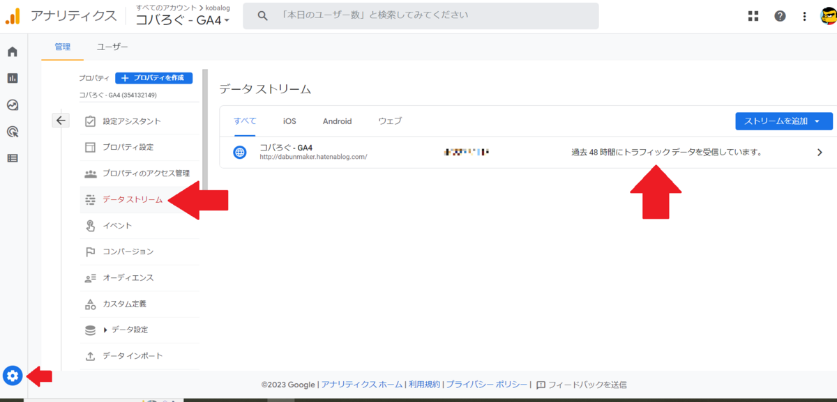
Task: Click the カスタム定義 shapes icon
Action: coord(90,304)
